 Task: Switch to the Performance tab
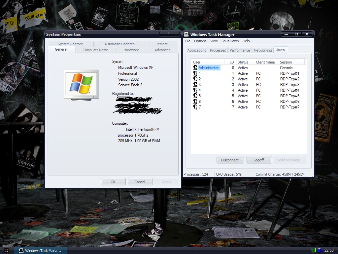[240, 50]
